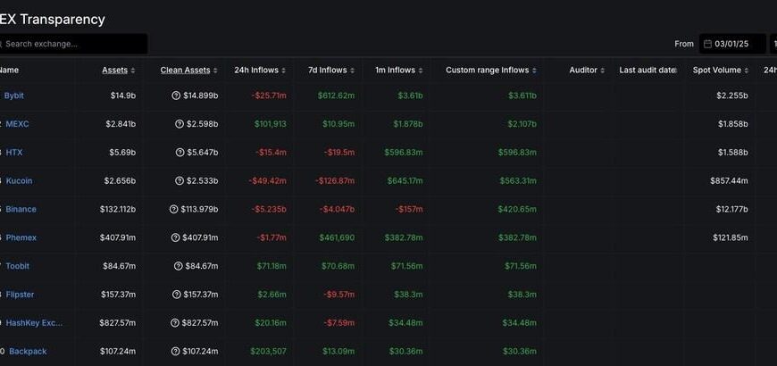Open the Toobit exchange link
This screenshot has height=366, width=777.
pos(17,266)
